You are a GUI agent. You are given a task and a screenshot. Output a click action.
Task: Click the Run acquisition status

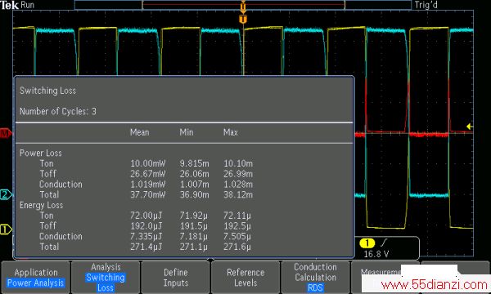coord(28,5)
